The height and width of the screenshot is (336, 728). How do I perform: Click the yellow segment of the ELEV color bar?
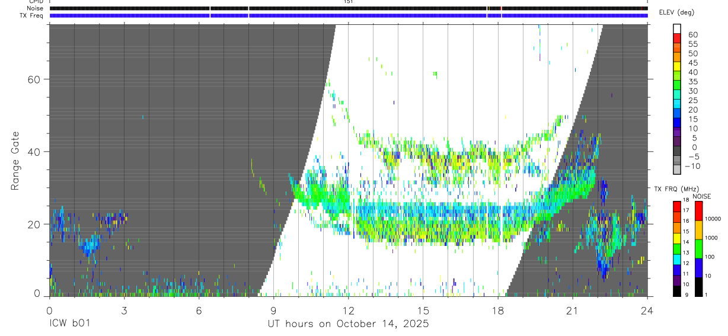[x=677, y=66]
